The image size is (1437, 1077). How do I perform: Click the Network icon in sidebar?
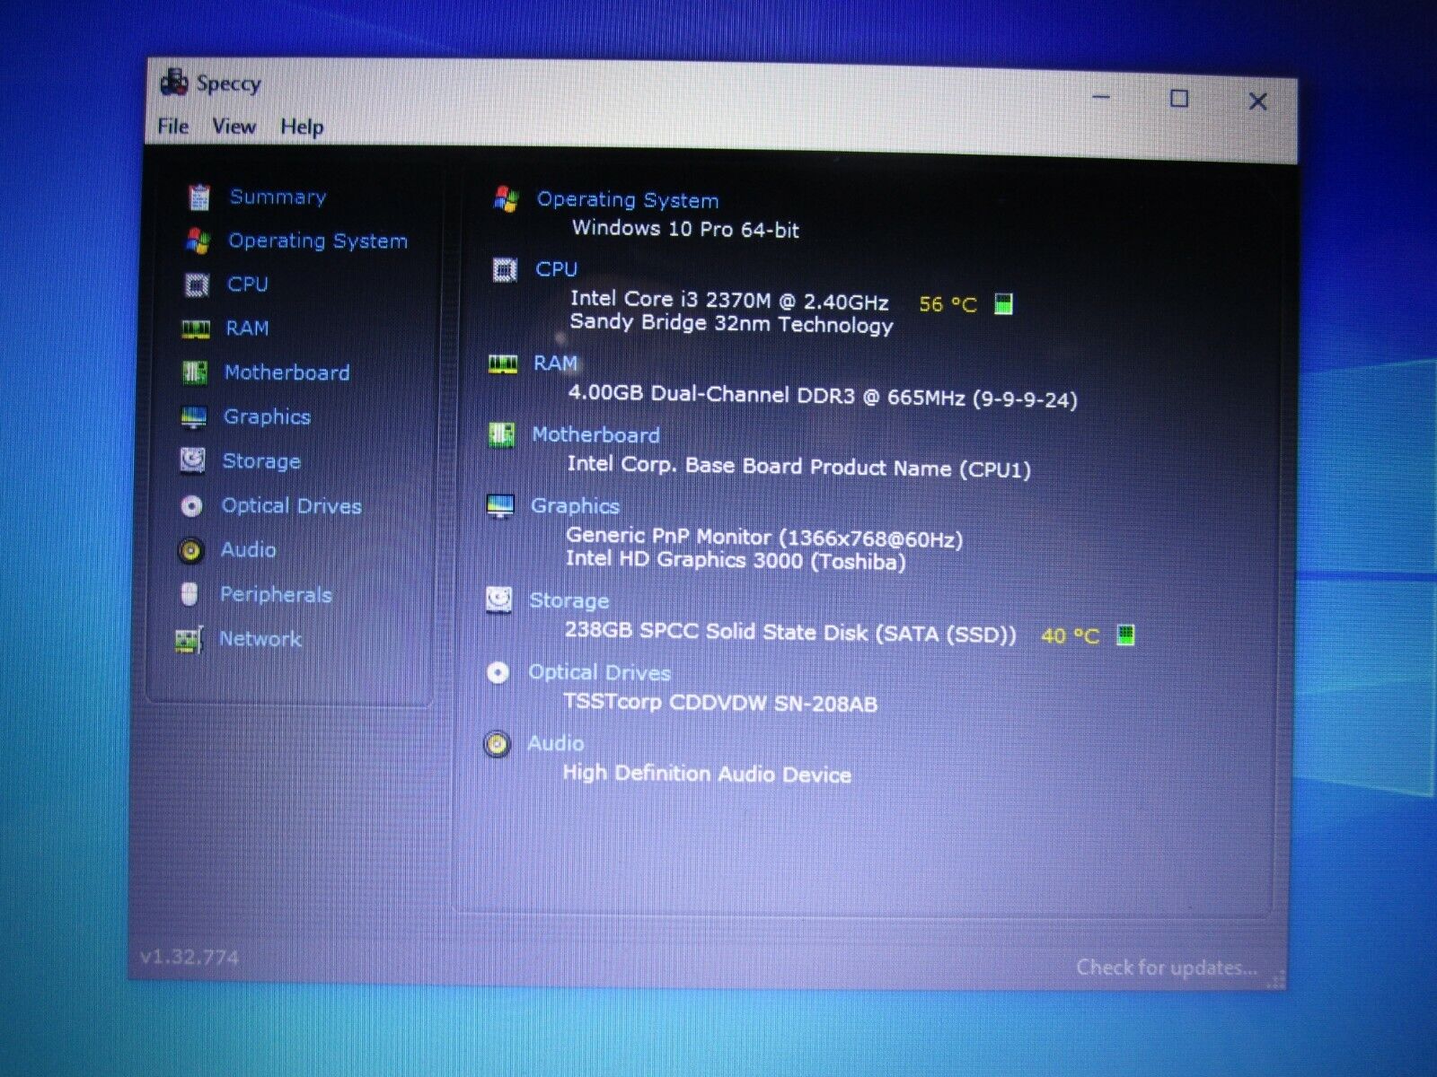tap(189, 640)
